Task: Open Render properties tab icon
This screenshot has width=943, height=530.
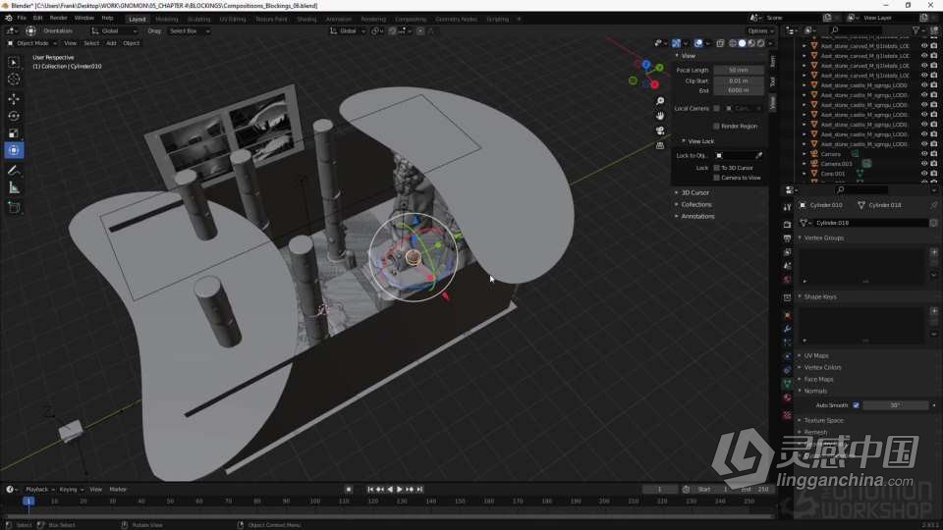Action: click(x=787, y=224)
